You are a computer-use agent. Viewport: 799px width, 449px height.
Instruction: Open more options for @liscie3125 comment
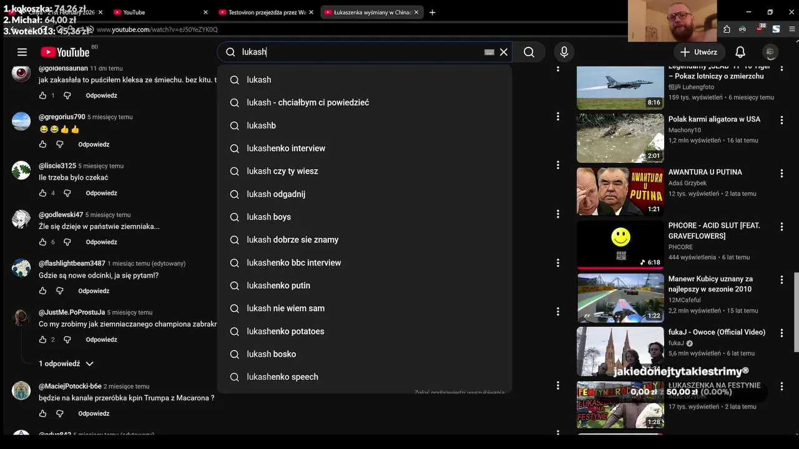tap(558, 165)
